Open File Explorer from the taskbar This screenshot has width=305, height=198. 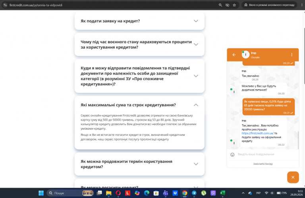(x=109, y=193)
